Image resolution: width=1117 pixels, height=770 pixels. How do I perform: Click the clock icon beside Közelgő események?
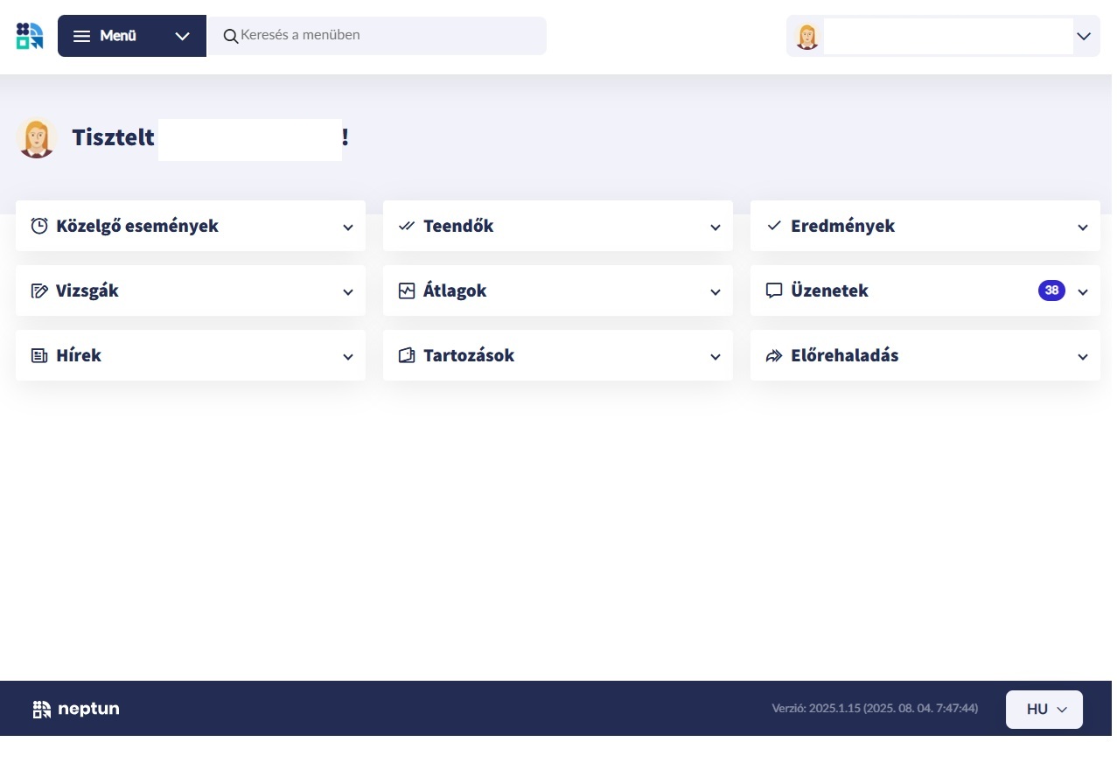click(x=39, y=226)
